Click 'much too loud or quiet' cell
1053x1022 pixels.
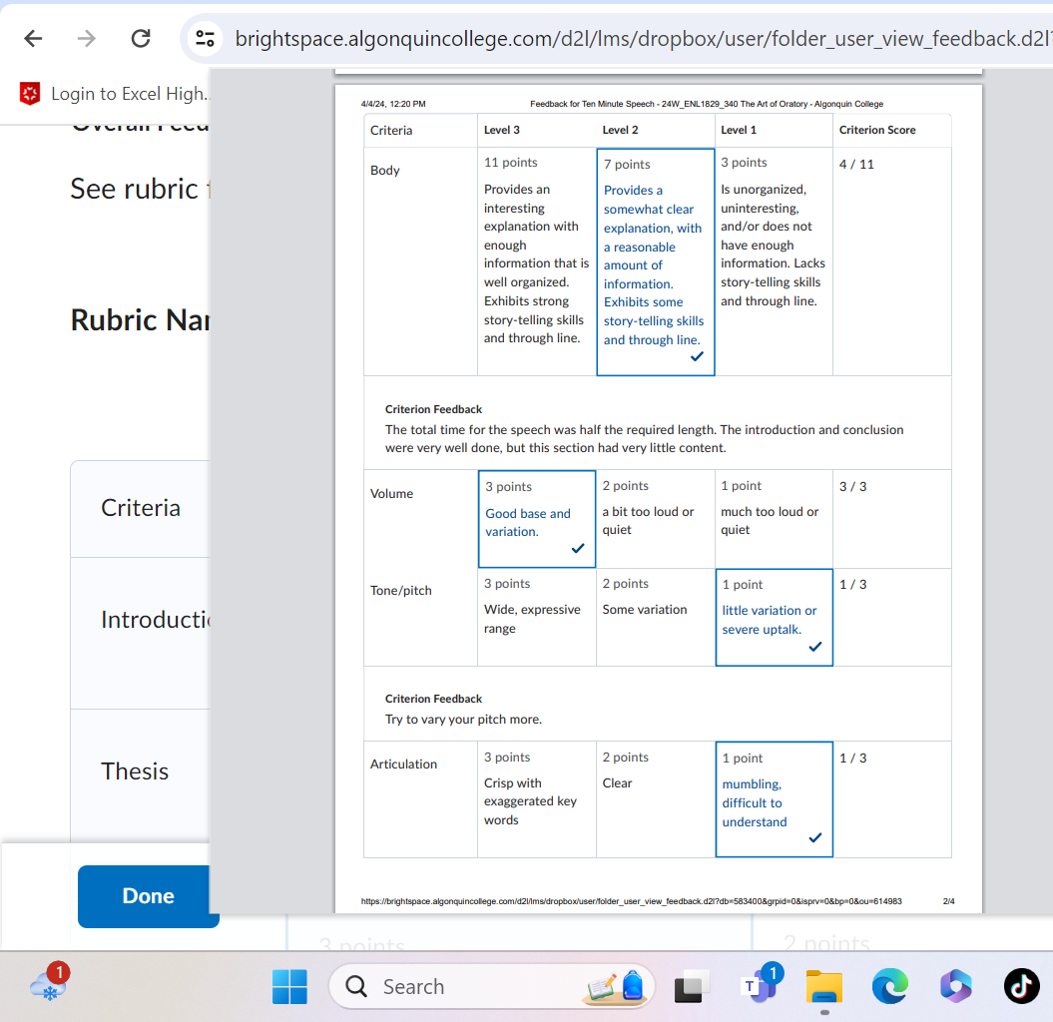[x=770, y=520]
